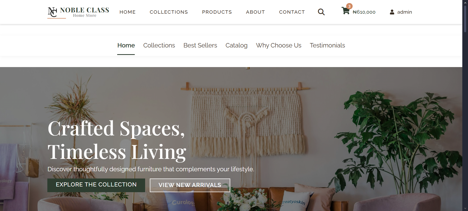Select the Home section tab
468x211 pixels.
pyautogui.click(x=126, y=45)
